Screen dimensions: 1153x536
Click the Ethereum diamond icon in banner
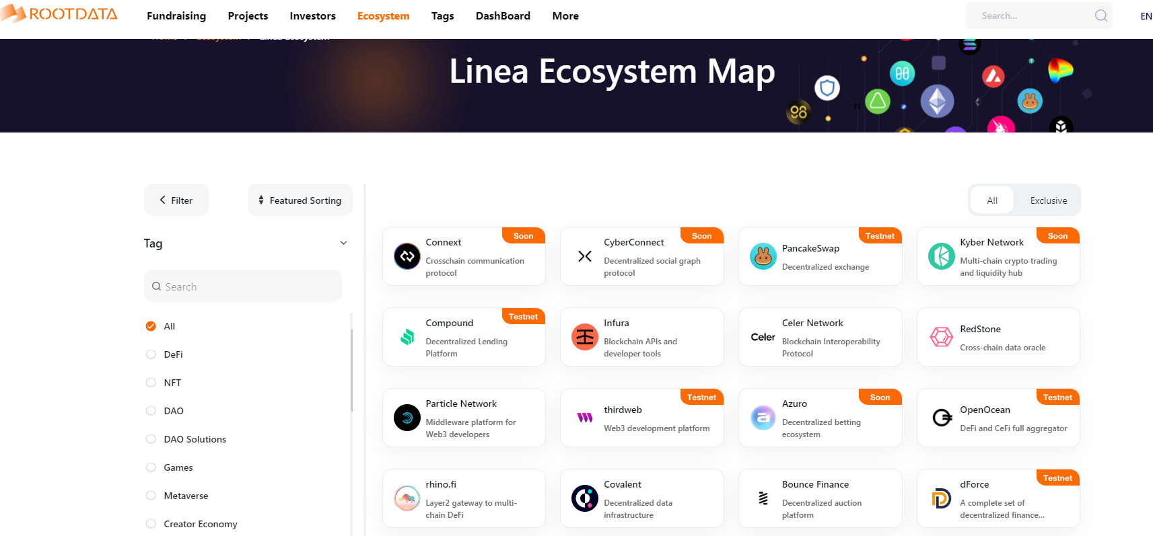938,102
